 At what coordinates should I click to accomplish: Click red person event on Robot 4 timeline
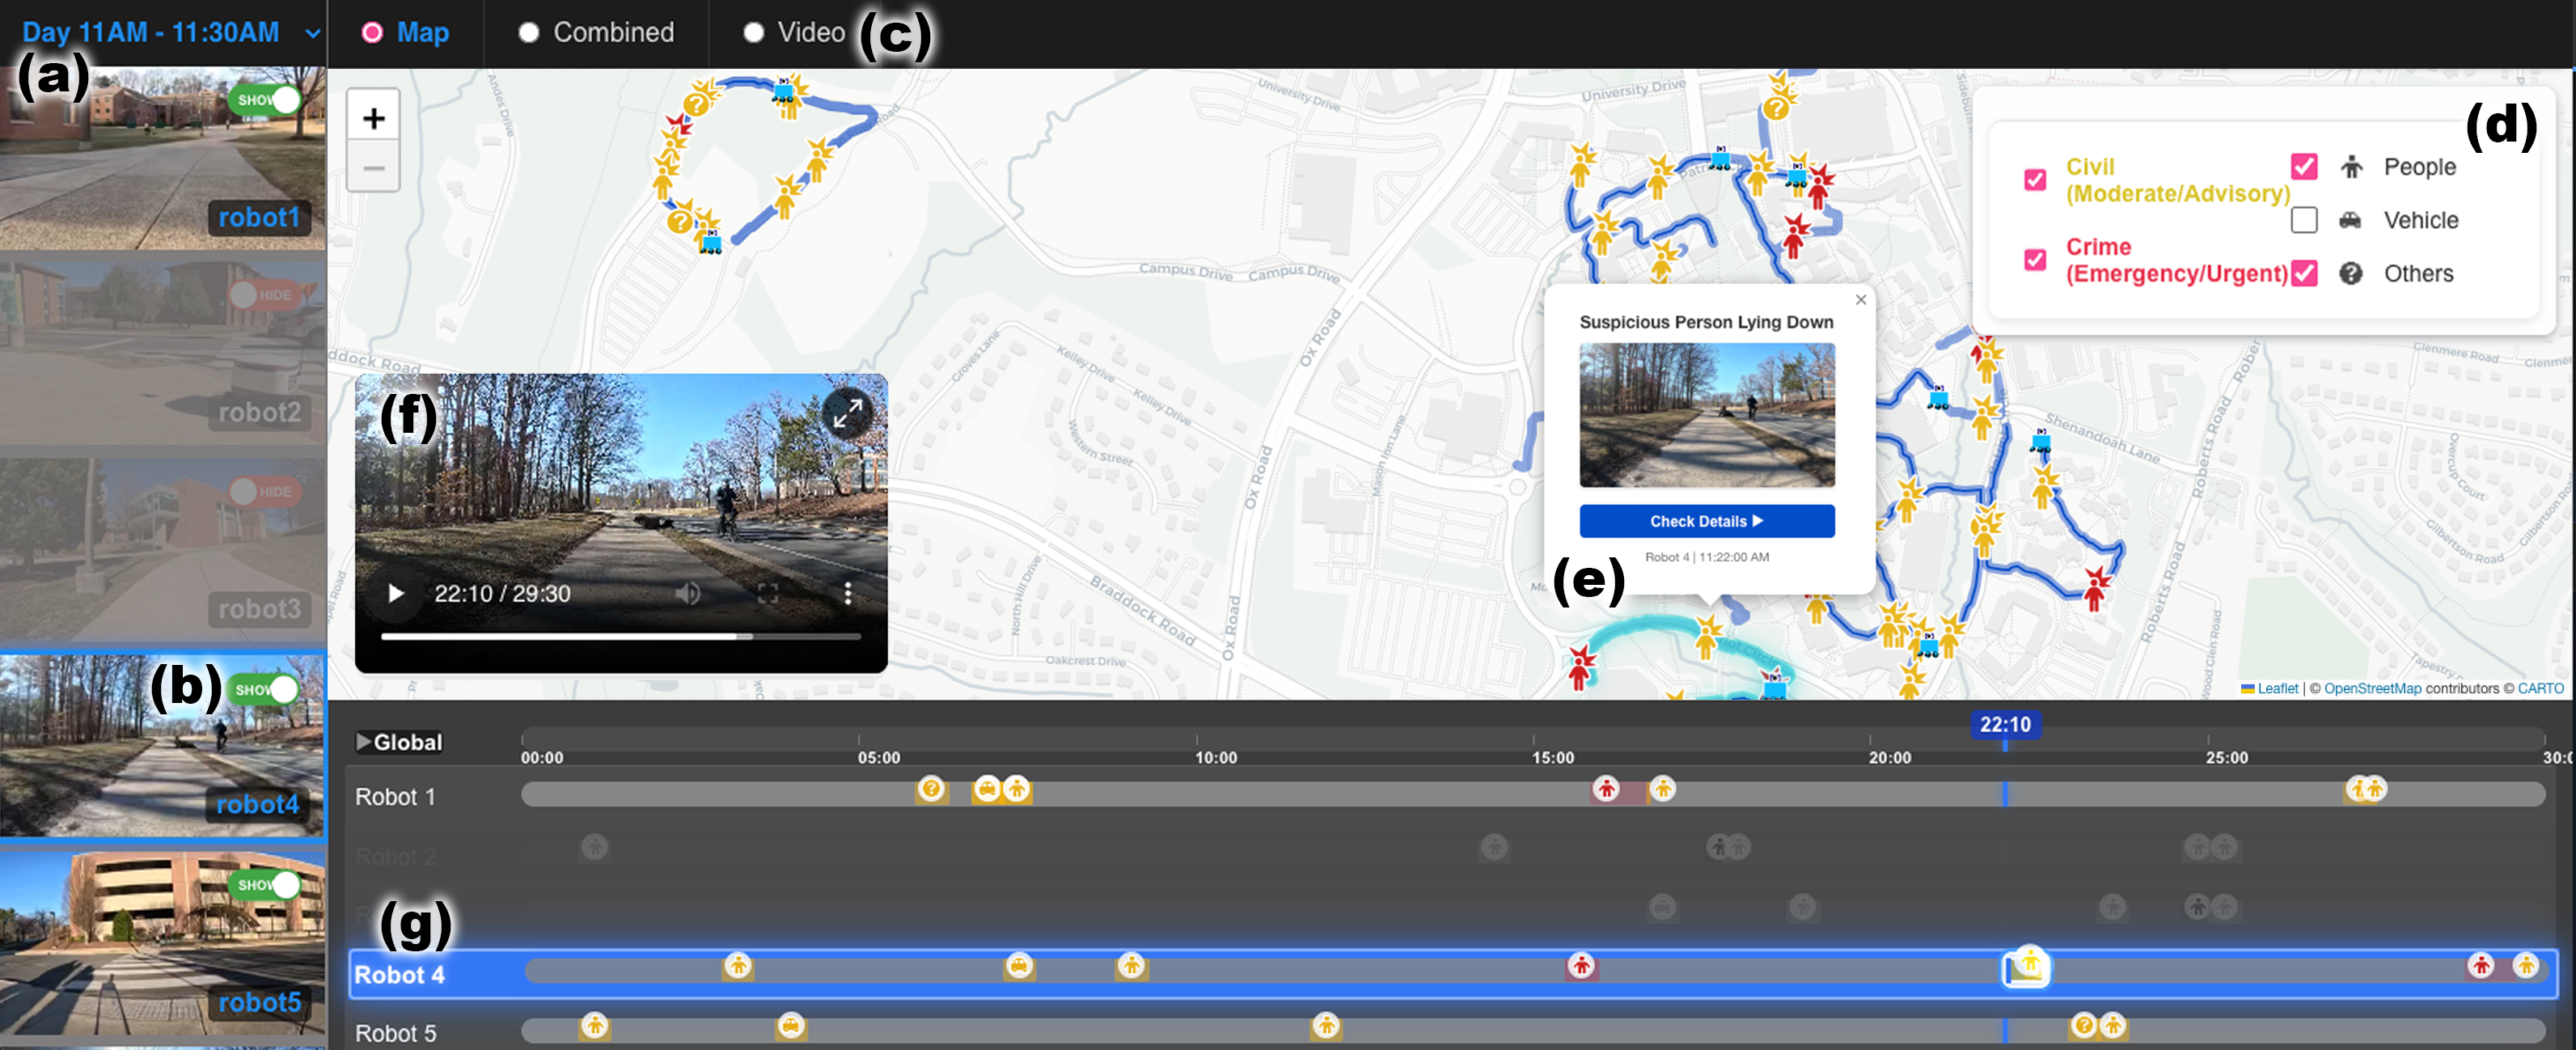click(x=1580, y=966)
